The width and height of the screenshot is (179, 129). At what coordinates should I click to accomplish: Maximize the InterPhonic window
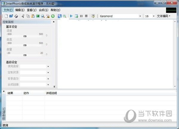point(163,3)
